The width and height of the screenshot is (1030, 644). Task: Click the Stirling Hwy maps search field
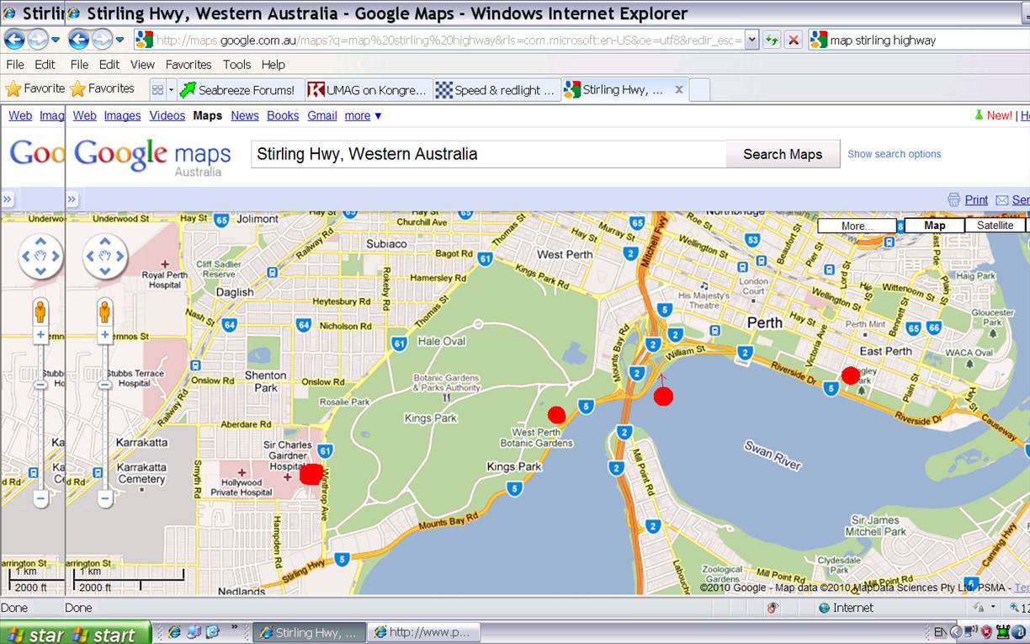pos(488,154)
